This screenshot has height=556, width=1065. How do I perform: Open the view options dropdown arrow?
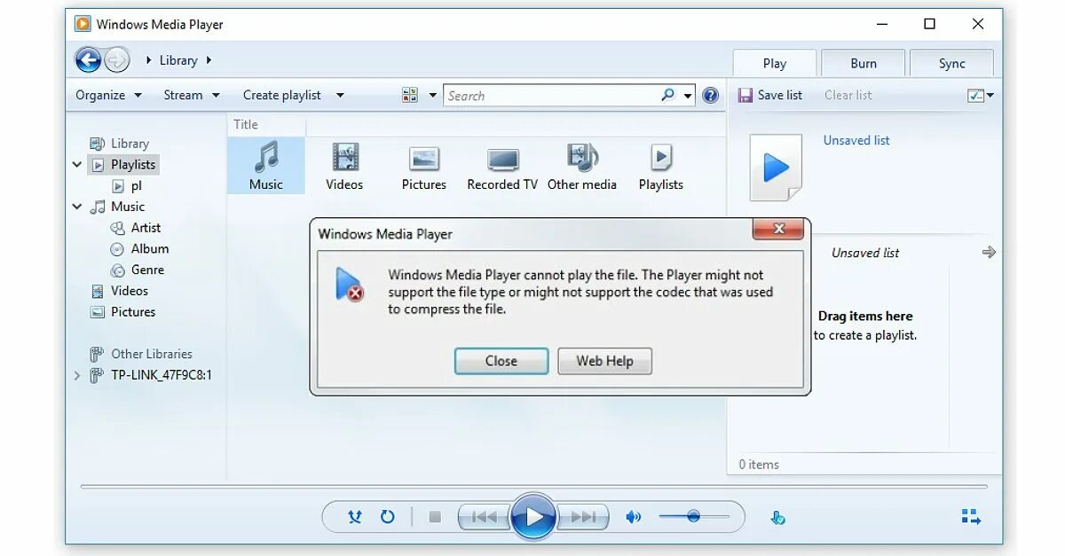(433, 95)
